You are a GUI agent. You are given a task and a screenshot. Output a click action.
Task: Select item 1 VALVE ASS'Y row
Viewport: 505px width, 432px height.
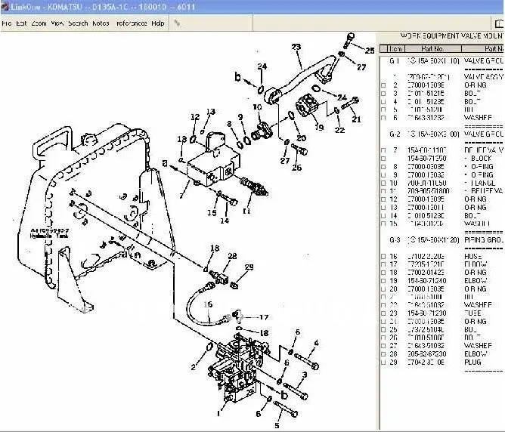(442, 77)
